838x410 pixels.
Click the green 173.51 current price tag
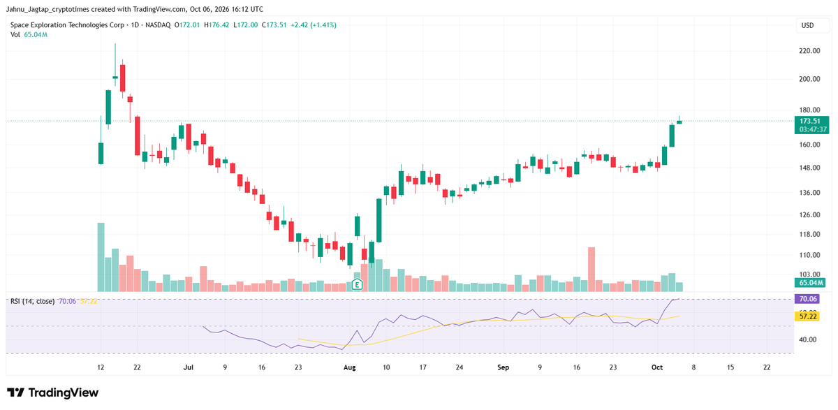coord(813,121)
